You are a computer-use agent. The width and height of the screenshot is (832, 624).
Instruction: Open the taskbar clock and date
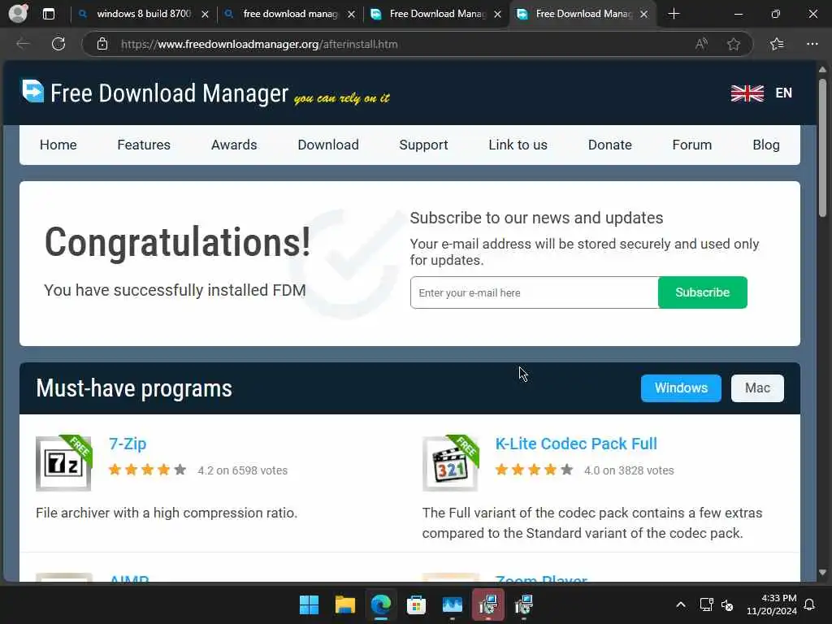772,604
